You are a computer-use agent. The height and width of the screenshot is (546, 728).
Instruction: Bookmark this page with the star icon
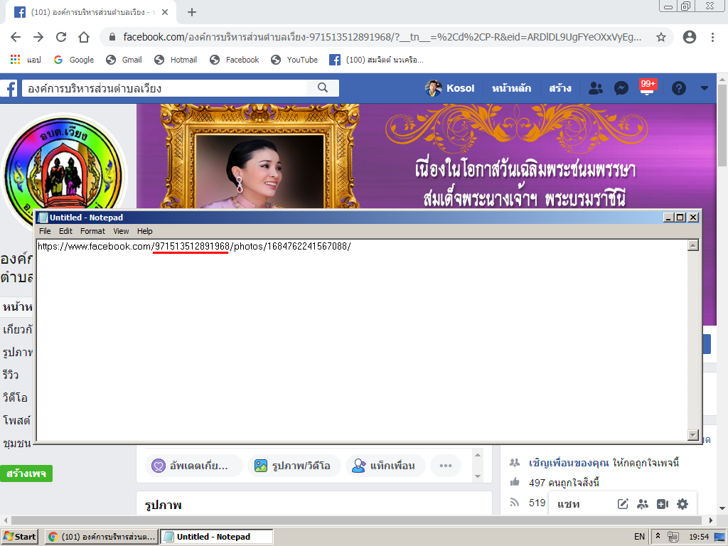tap(661, 37)
